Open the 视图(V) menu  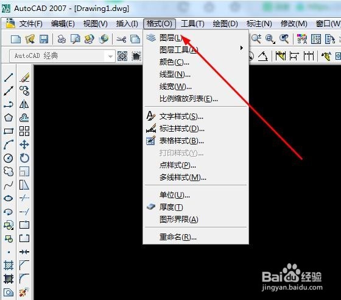[x=96, y=24]
